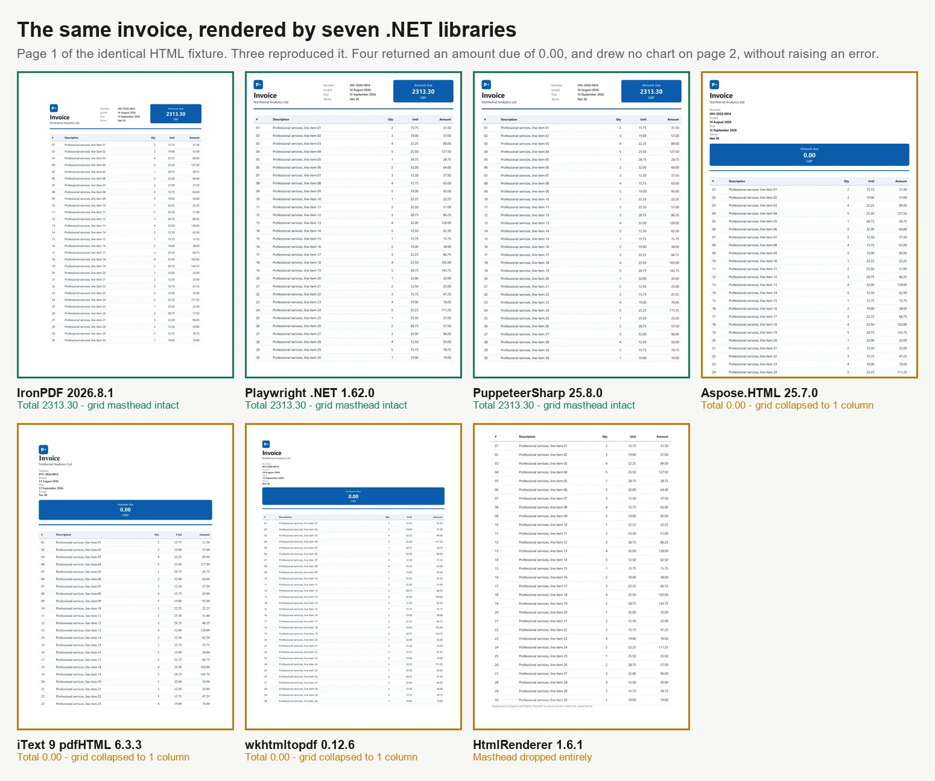Open the HtmlRenderer 1.6.1 page thumbnail
The image size is (935, 781).
tap(582, 577)
